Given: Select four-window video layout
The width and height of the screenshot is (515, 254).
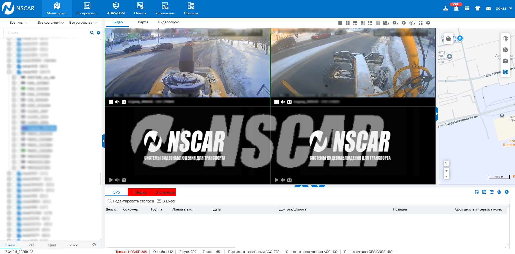Looking at the screenshot, I should coord(348,23).
